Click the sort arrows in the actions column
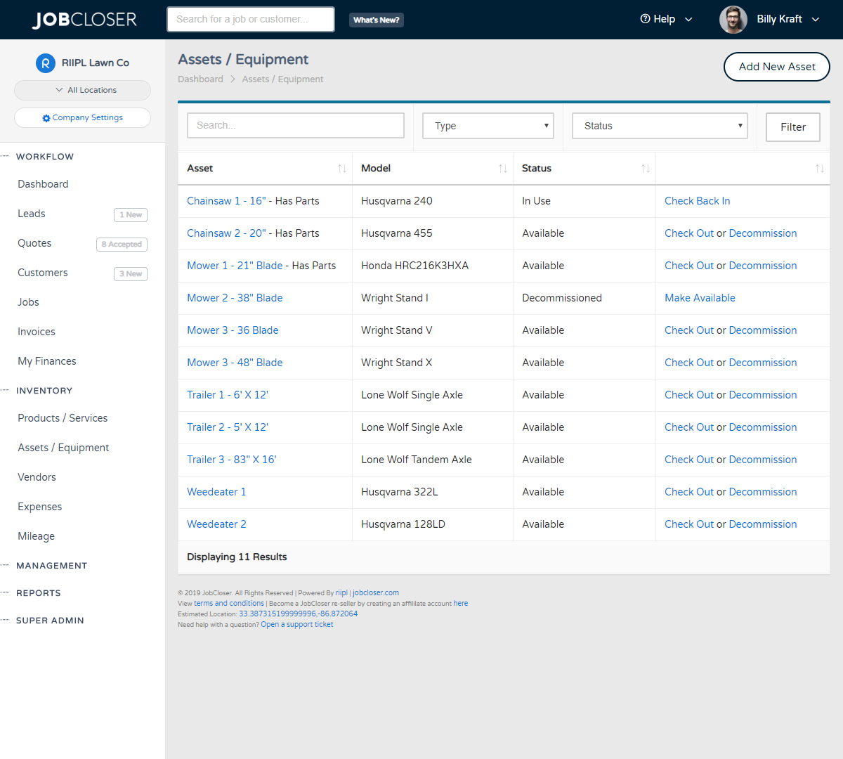The image size is (843, 759). click(x=819, y=169)
